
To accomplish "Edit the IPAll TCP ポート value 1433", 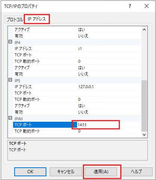I will tap(109, 125).
